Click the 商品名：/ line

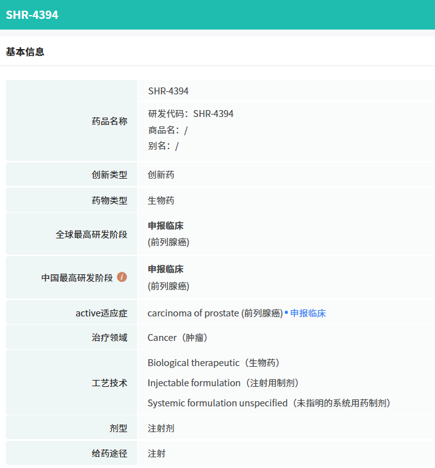click(168, 130)
